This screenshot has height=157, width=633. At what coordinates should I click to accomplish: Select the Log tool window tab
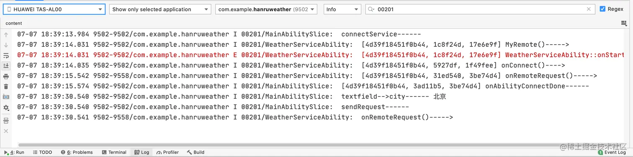tap(142, 152)
